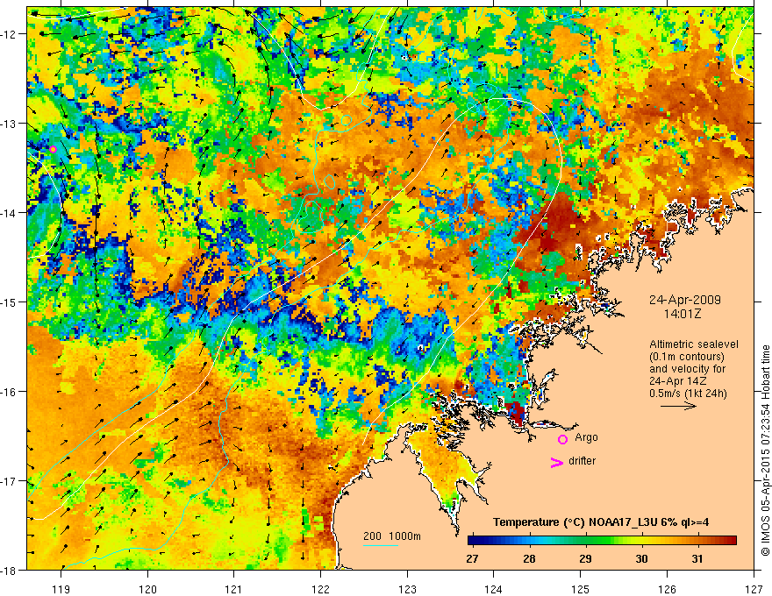The image size is (772, 596).
Task: Click the longitude label 122
Action: 320,589
